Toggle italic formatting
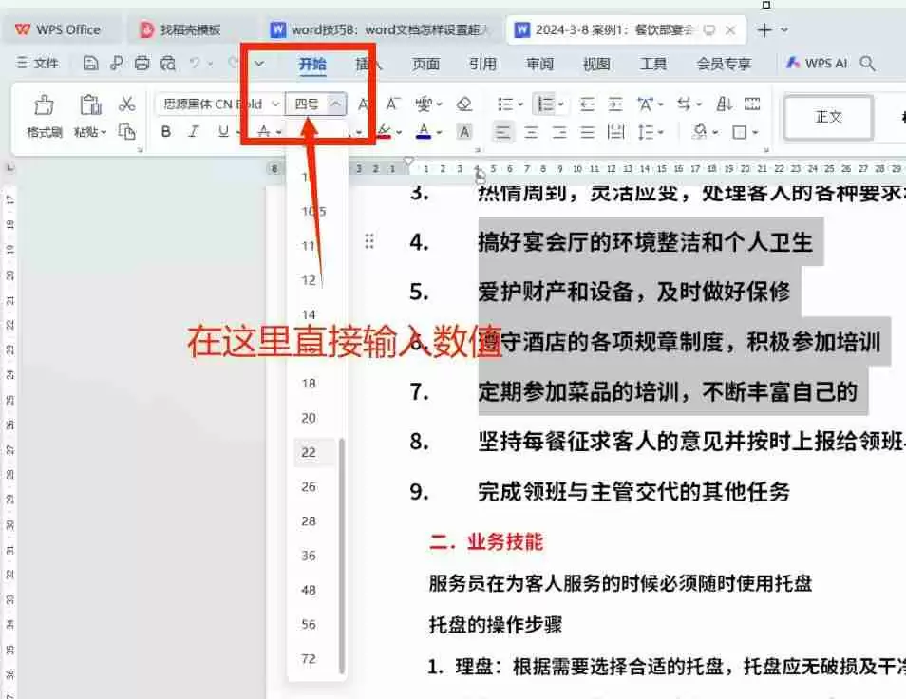The image size is (906, 699). pyautogui.click(x=193, y=131)
